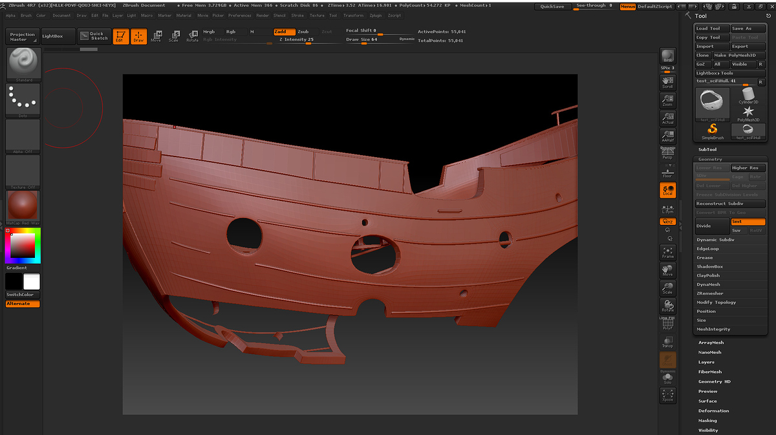Toggle PolyF polyframe display
Viewport: 776px width, 435px height.
[x=667, y=324]
